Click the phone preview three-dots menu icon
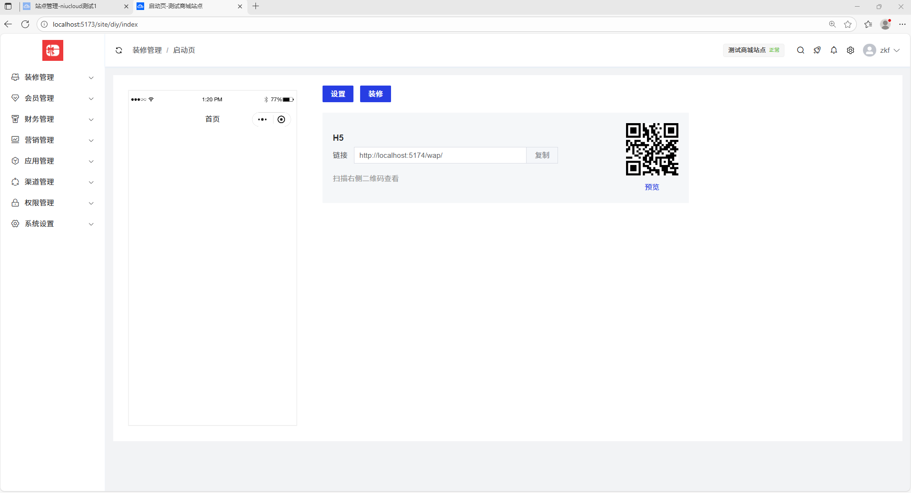Screen dimensions: 911x493 (262, 120)
